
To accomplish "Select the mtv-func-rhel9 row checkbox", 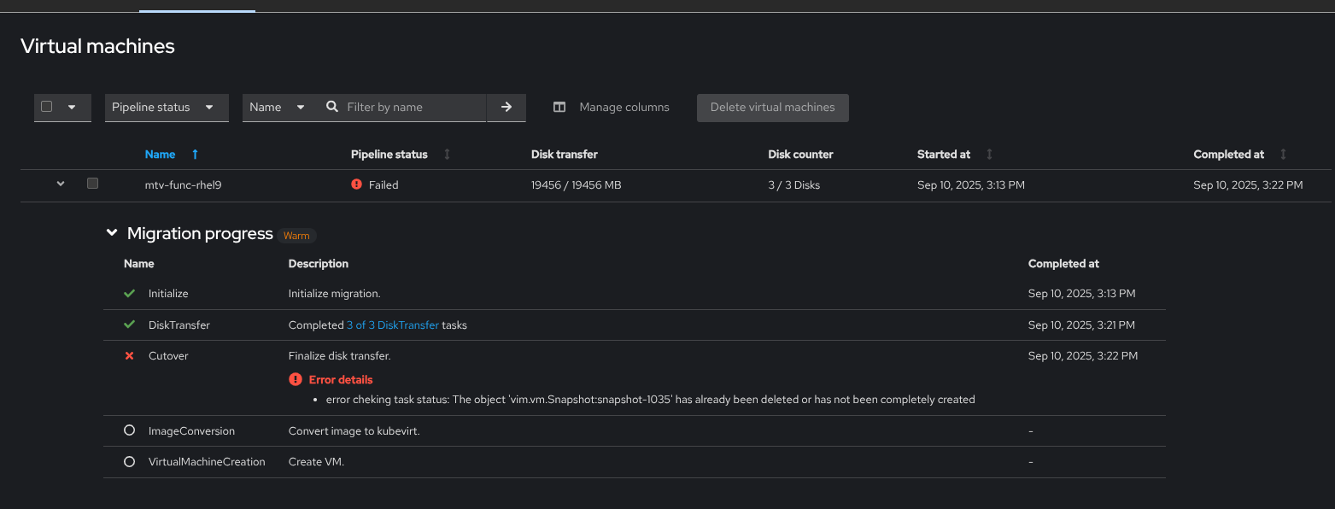I will 93,184.
